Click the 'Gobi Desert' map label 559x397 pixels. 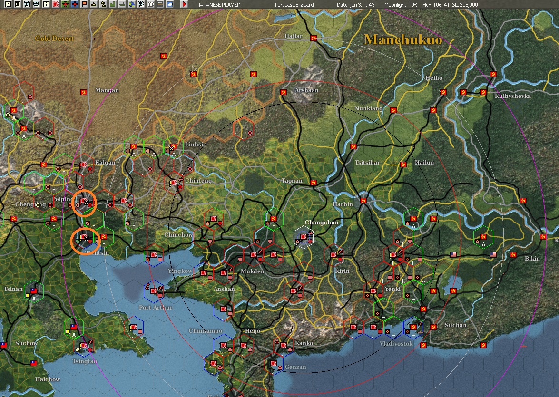(x=54, y=39)
